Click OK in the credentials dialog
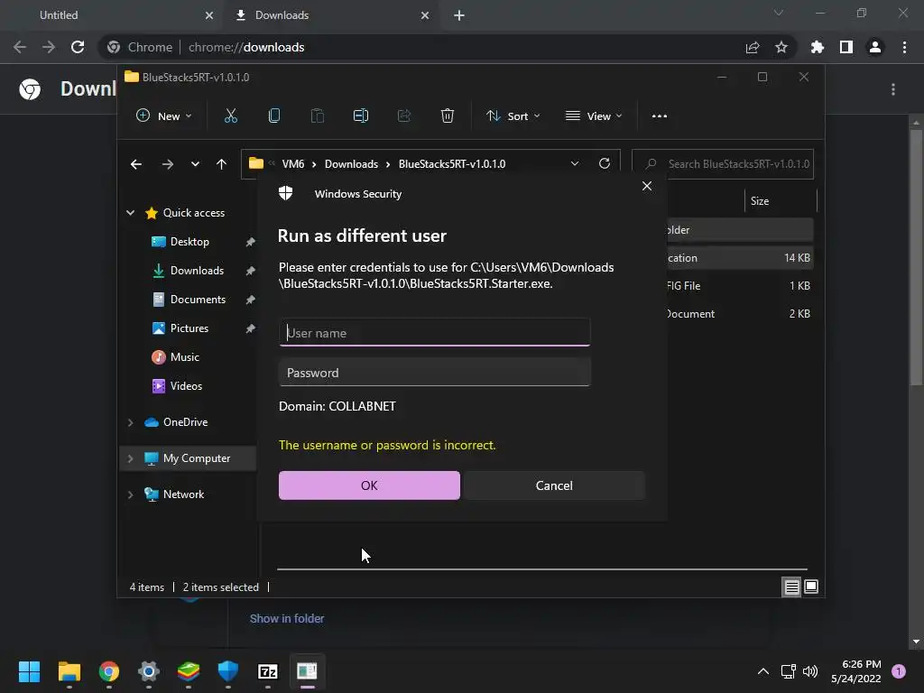This screenshot has height=693, width=924. pyautogui.click(x=369, y=485)
